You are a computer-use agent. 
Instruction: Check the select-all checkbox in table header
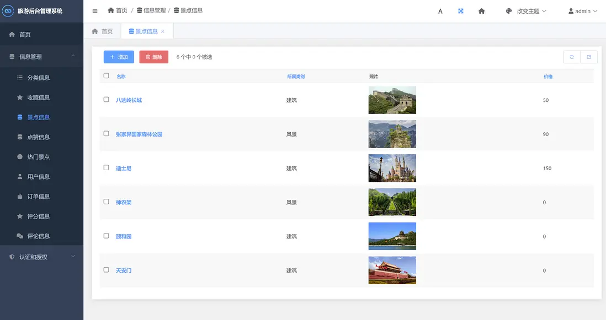(107, 76)
